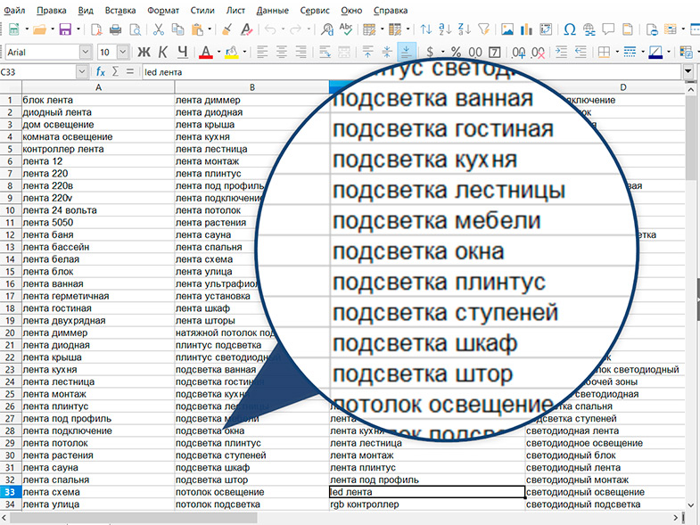700x525 pixels.
Task: Format as percent
Action: [x=456, y=53]
